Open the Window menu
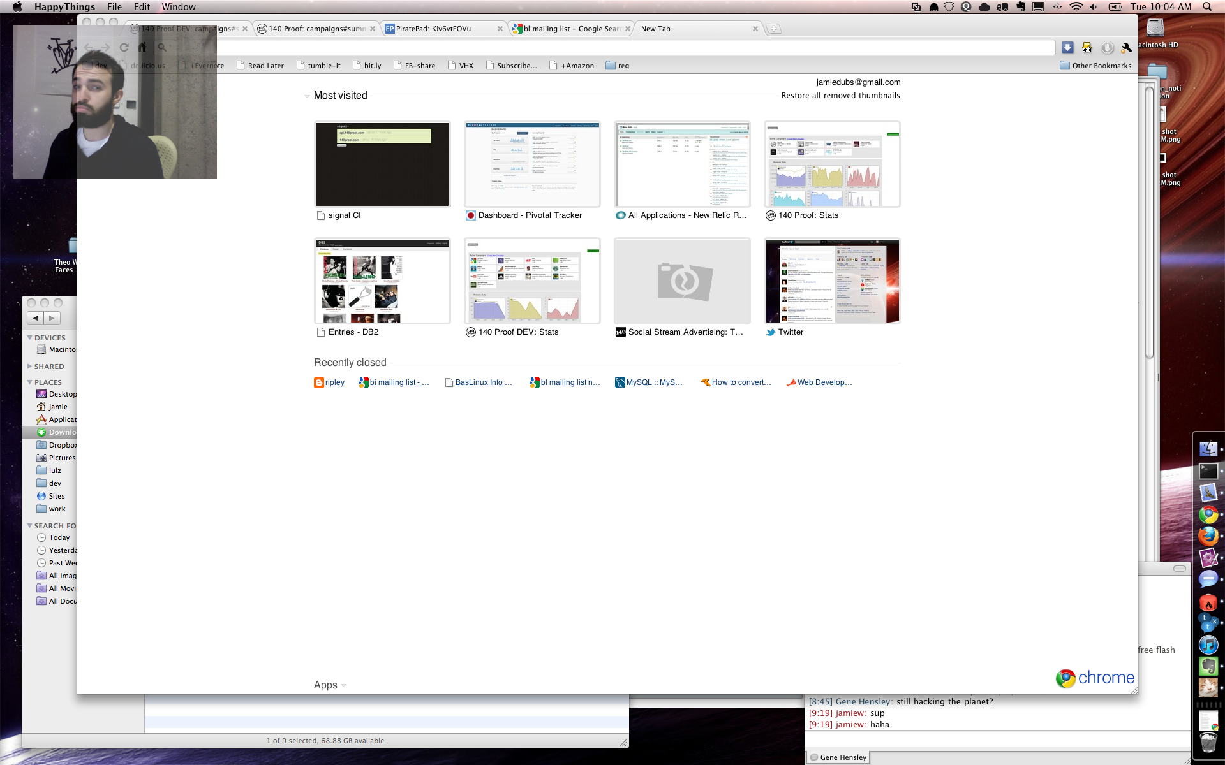Viewport: 1225px width, 765px height. pos(178,7)
